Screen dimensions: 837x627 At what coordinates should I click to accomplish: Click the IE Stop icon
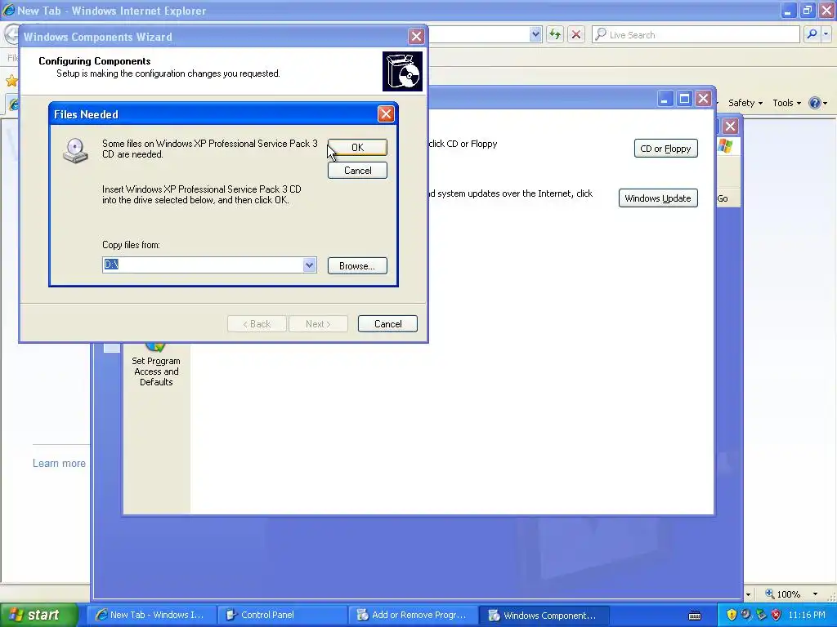pos(575,34)
